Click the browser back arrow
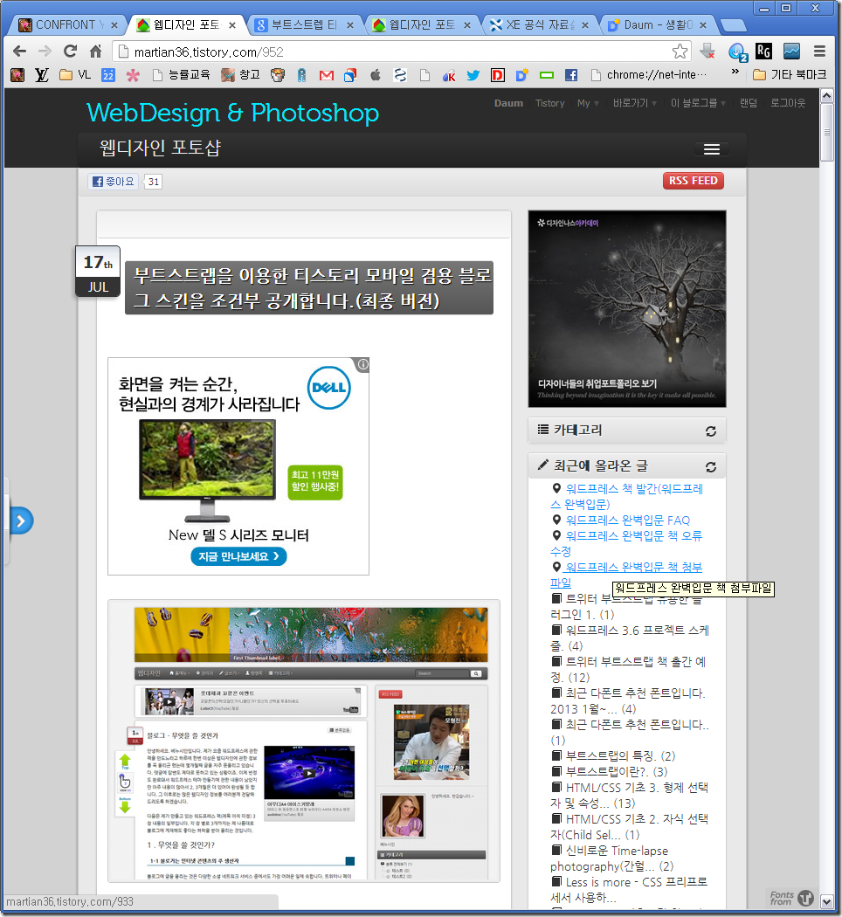The height and width of the screenshot is (917, 842). [18, 52]
